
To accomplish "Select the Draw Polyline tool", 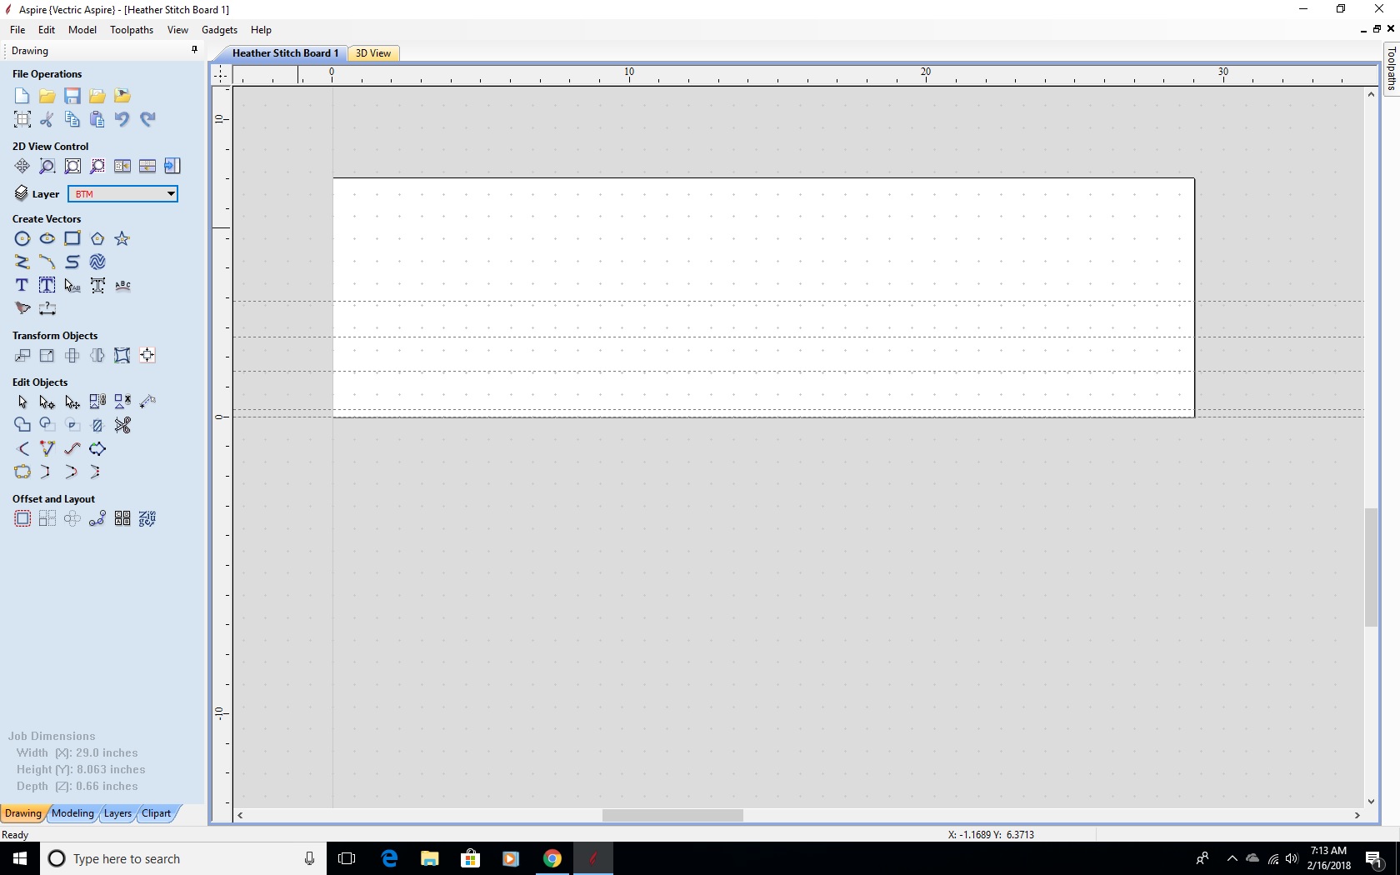I will click(22, 262).
